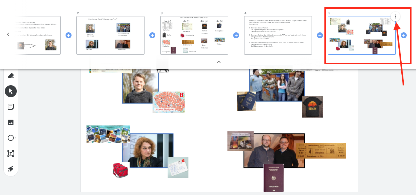Select the boy's photo on the canvas

tap(140, 86)
